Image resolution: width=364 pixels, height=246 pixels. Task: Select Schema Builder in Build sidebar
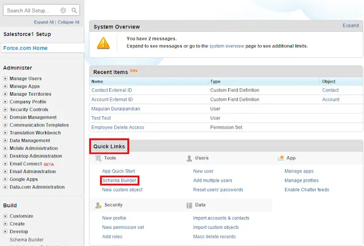(x=27, y=240)
